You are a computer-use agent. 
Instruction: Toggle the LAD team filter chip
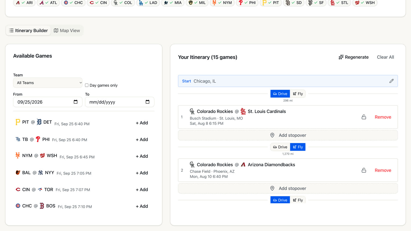pyautogui.click(x=148, y=3)
